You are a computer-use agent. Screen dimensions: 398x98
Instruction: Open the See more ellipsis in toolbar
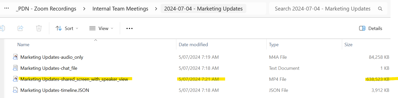(x=129, y=28)
